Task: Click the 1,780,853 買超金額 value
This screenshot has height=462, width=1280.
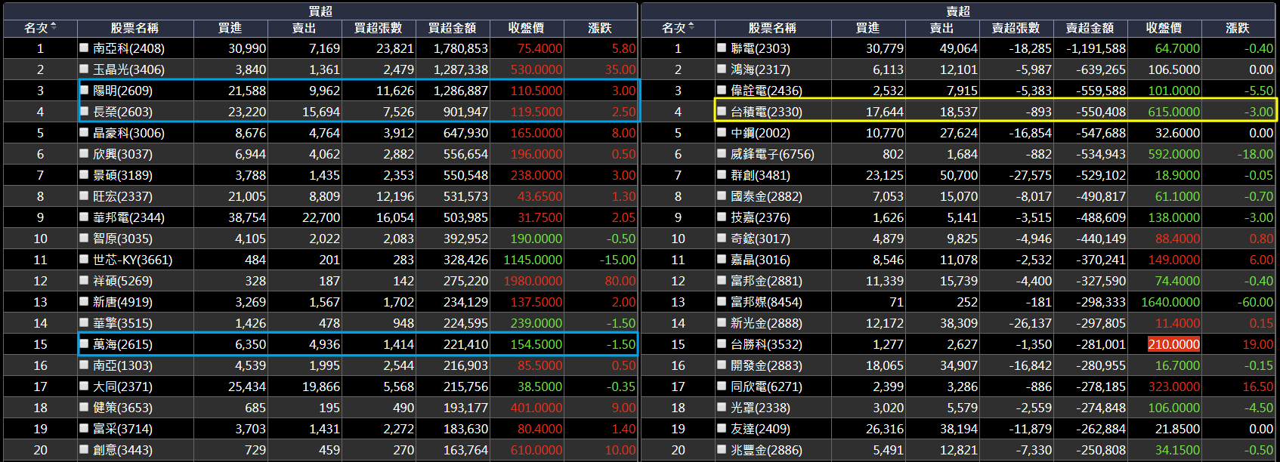Action: coord(460,48)
